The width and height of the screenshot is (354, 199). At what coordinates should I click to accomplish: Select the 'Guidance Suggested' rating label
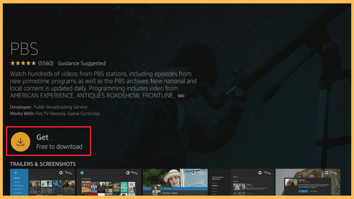[x=82, y=63]
